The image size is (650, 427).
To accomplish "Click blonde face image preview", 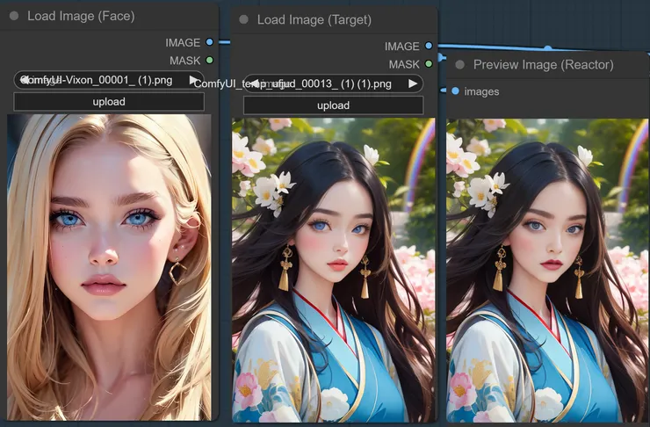I will coord(109,267).
